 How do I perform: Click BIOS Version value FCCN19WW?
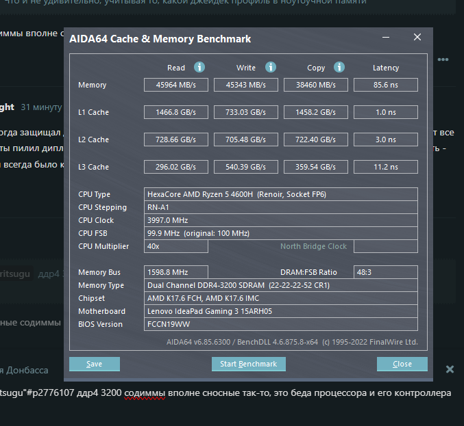point(281,324)
